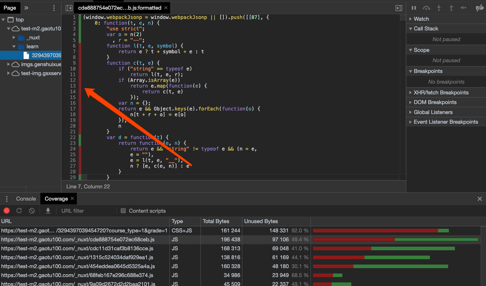The image size is (486, 286).
Task: Select the 3294397039454720 CSS+JS coverage row
Action: (x=240, y=231)
